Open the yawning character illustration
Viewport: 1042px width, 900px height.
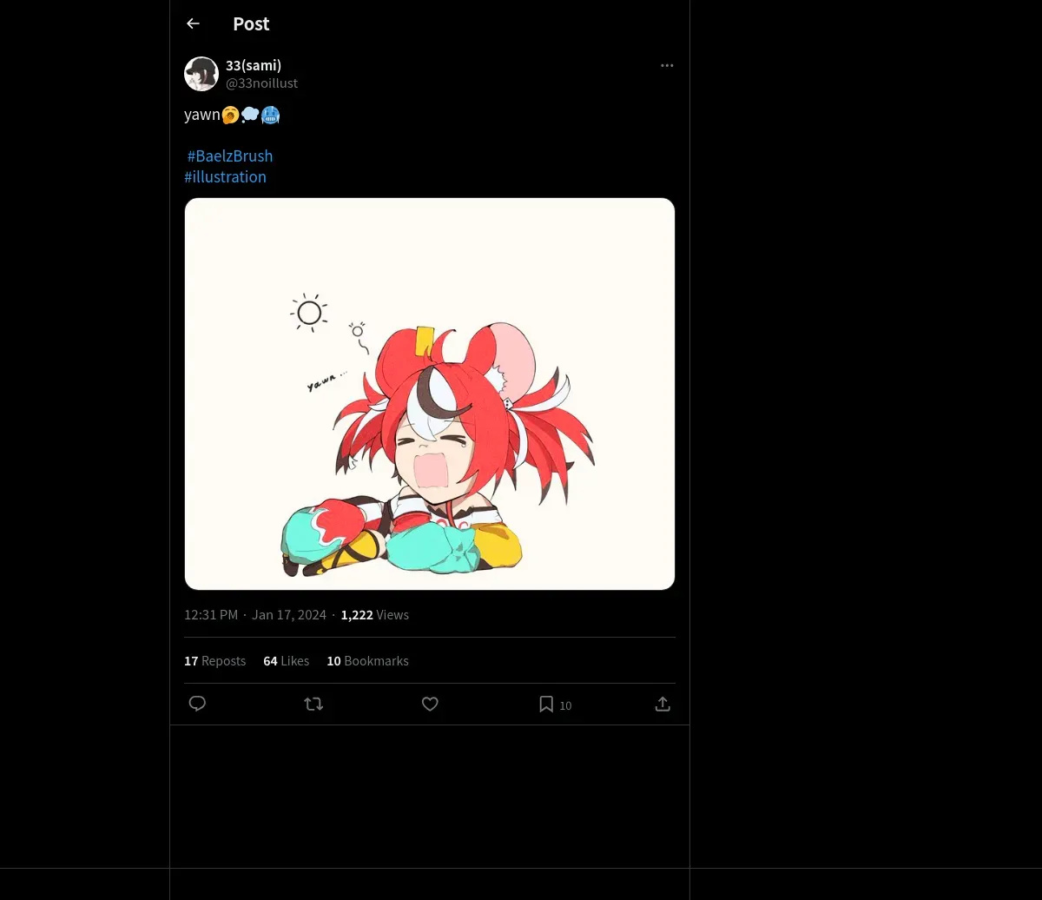(x=430, y=394)
